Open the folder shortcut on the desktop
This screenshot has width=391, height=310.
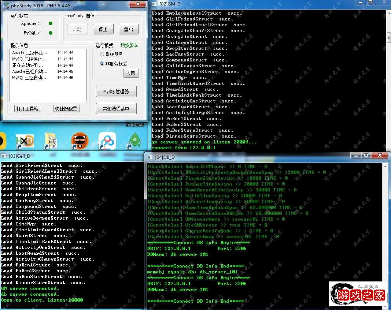(x=51, y=141)
